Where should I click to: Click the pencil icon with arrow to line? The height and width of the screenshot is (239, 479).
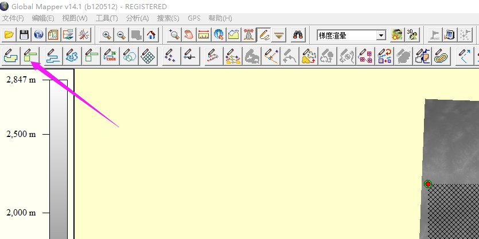pos(271,56)
